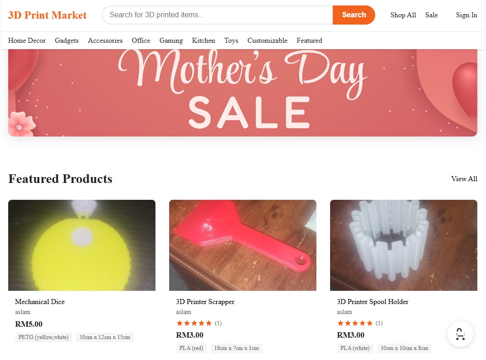
Task: View All featured products
Action: pyautogui.click(x=464, y=179)
